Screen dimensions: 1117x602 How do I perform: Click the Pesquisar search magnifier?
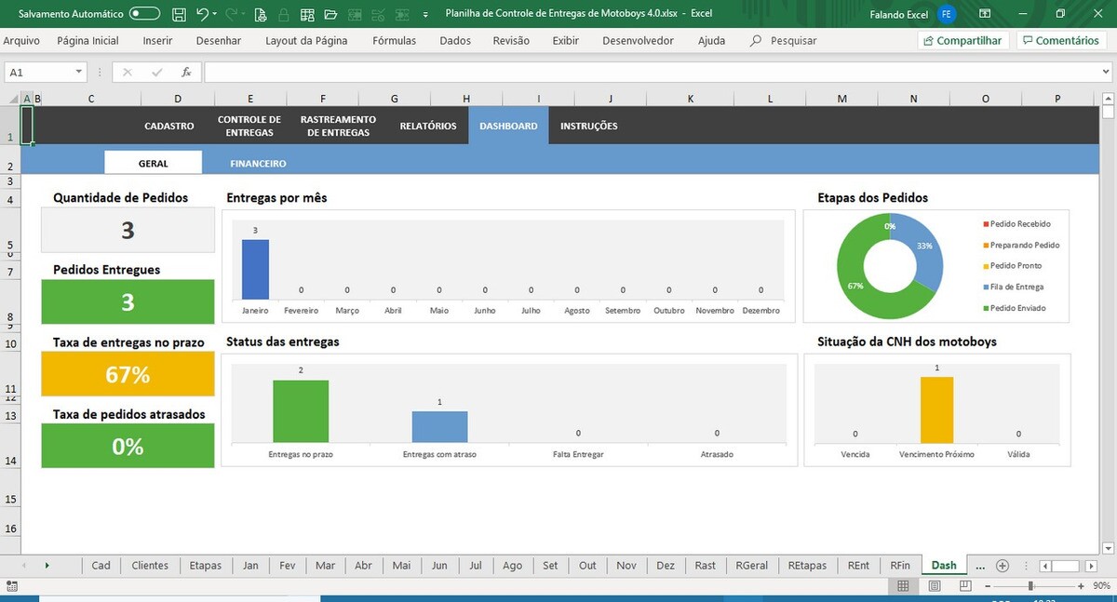coord(756,41)
